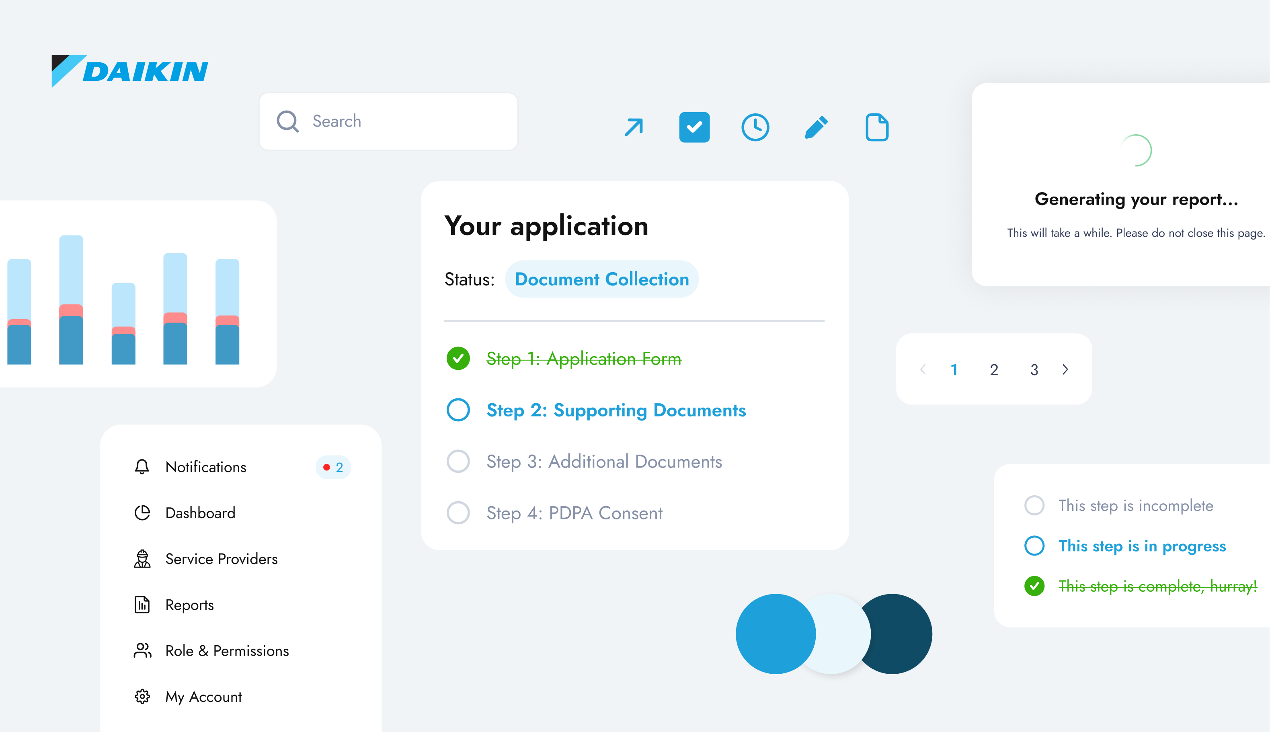
Task: Click the diagonal arrow icon
Action: click(x=634, y=127)
